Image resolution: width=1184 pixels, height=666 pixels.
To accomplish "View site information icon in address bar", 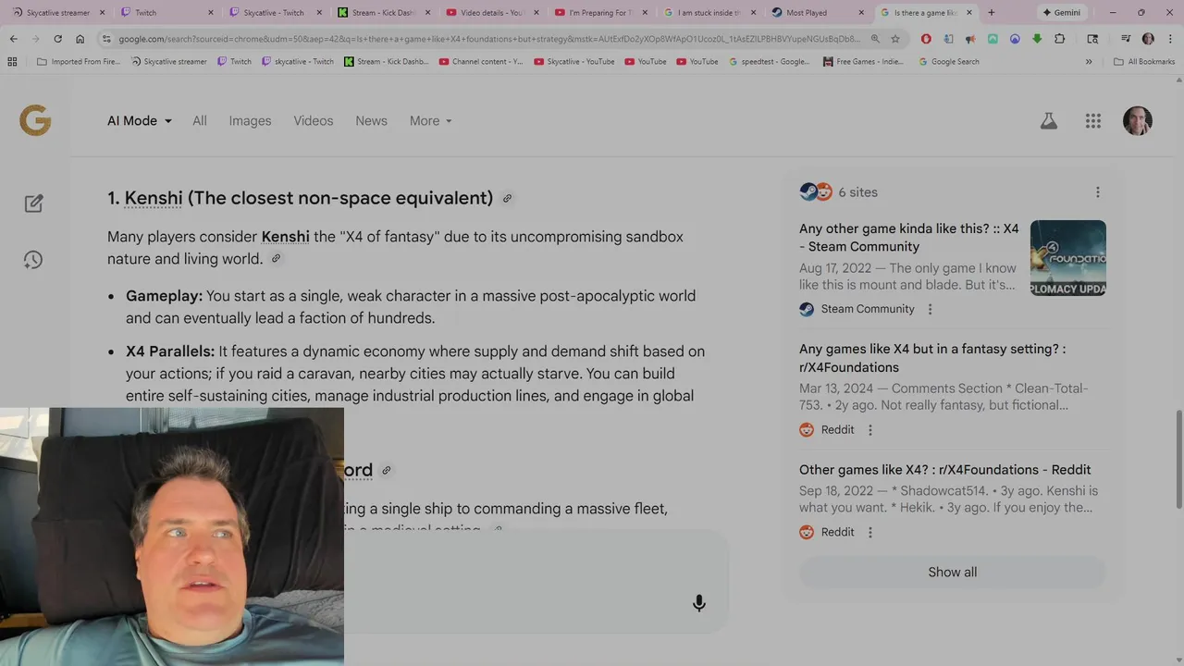I will point(106,39).
